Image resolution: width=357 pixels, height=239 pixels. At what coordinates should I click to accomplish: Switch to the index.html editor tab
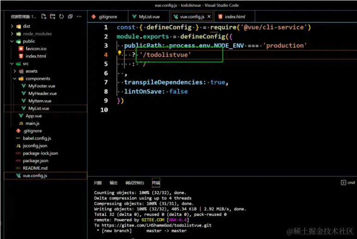235,17
